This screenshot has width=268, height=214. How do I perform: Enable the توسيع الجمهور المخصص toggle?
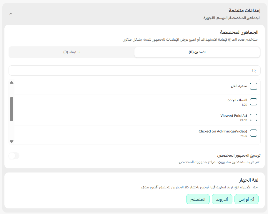tap(14, 156)
